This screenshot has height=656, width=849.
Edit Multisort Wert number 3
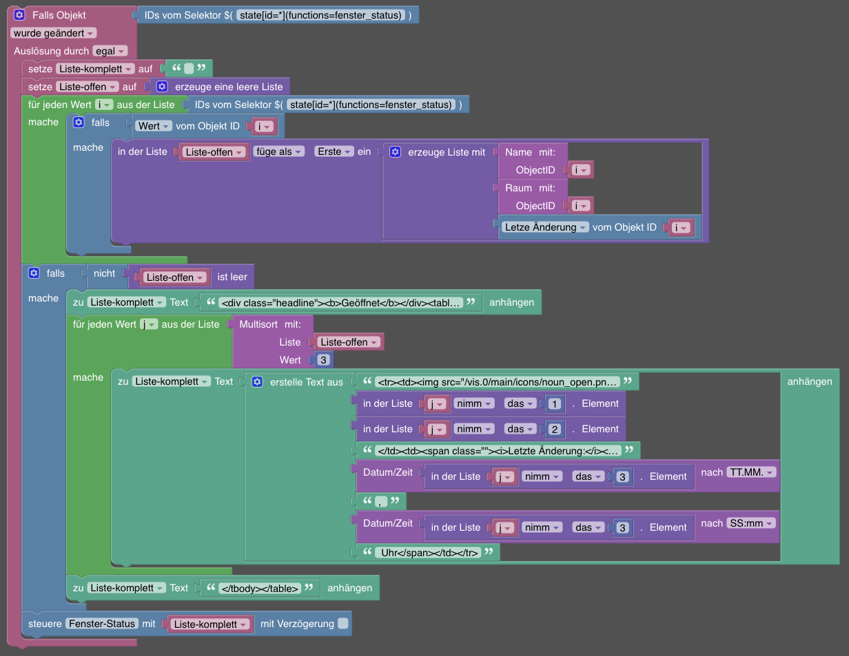pyautogui.click(x=323, y=360)
